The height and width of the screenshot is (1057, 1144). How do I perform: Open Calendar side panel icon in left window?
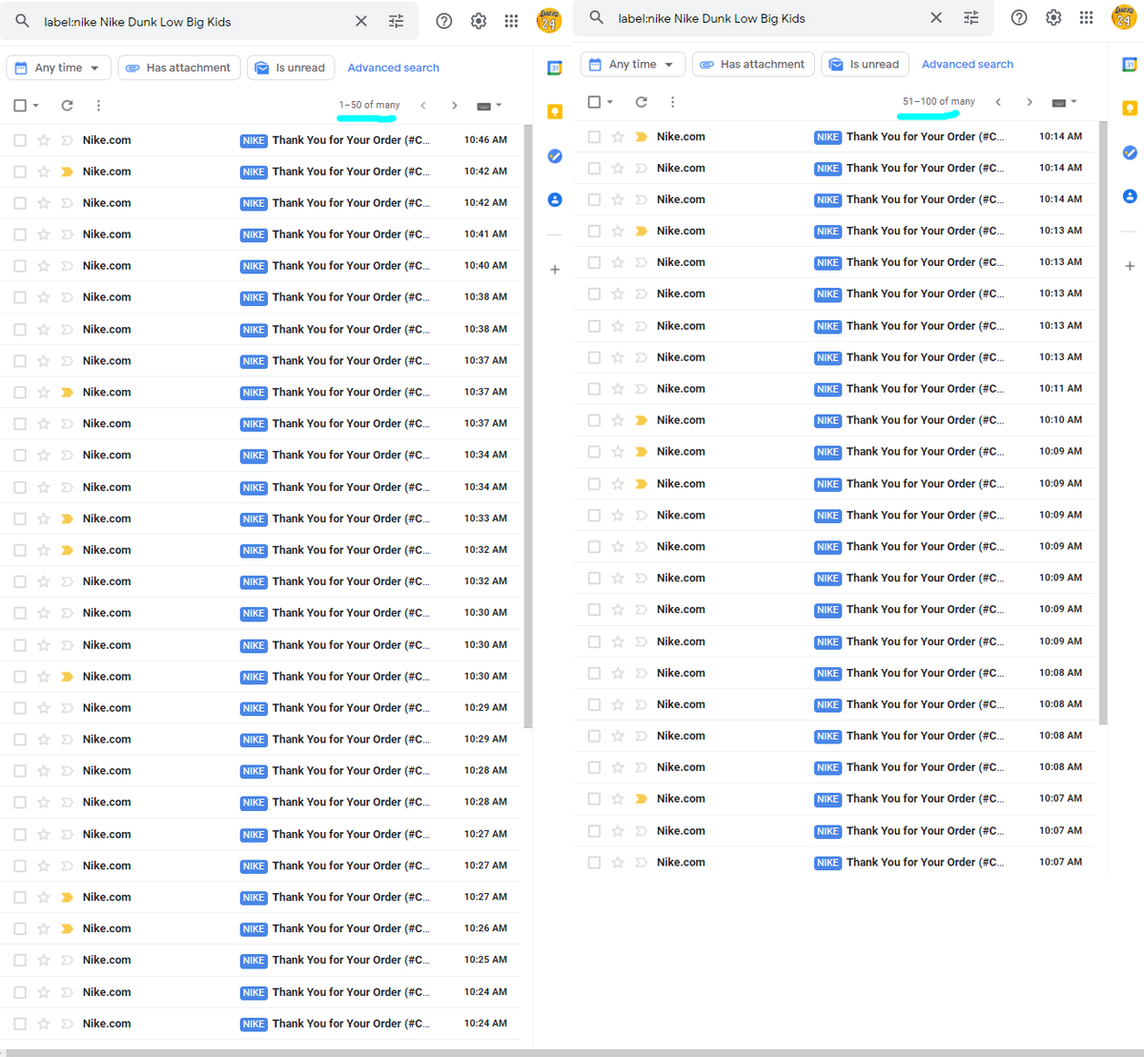click(555, 68)
